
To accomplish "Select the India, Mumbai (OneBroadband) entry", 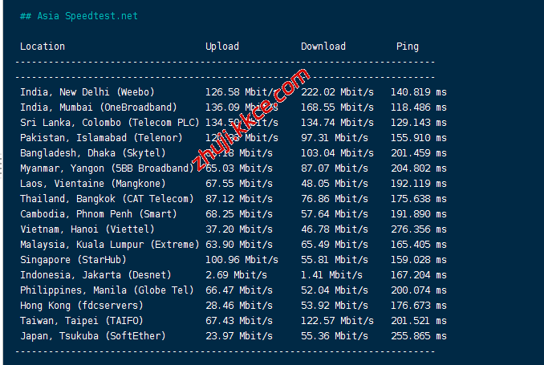I will click(99, 107).
